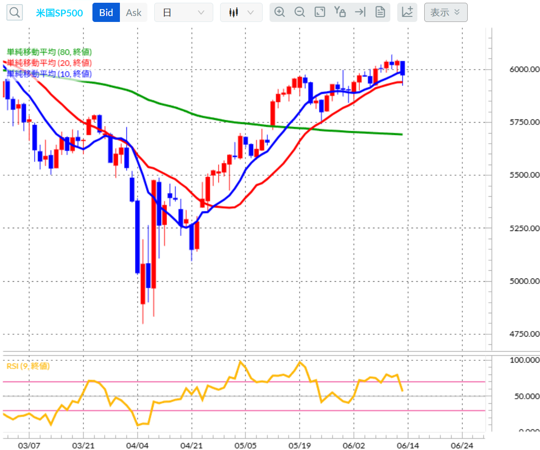Zoom out of the chart
Image resolution: width=540 pixels, height=450 pixels.
[300, 12]
